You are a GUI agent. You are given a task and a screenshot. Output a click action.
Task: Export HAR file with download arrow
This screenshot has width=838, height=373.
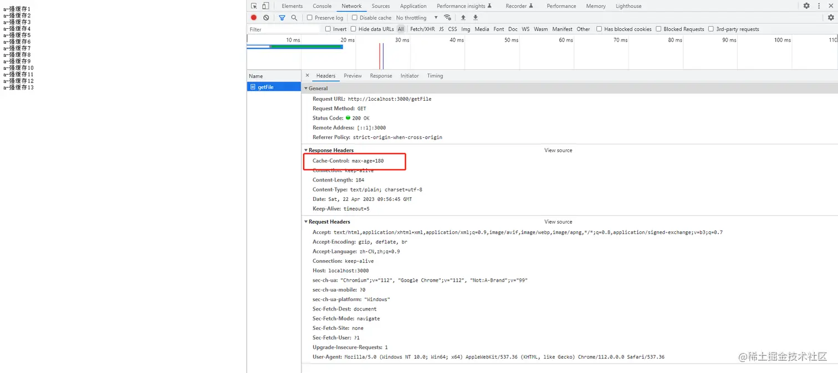(x=476, y=18)
